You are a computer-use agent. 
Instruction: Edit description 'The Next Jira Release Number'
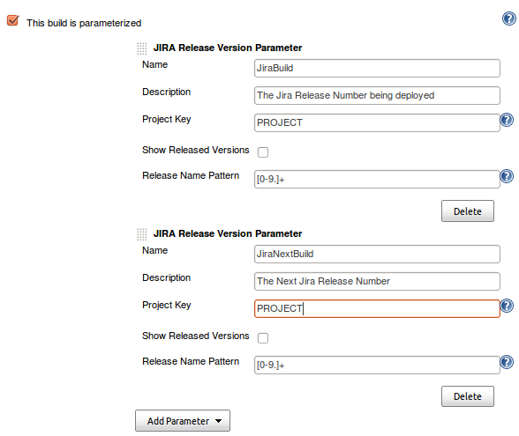coord(377,282)
